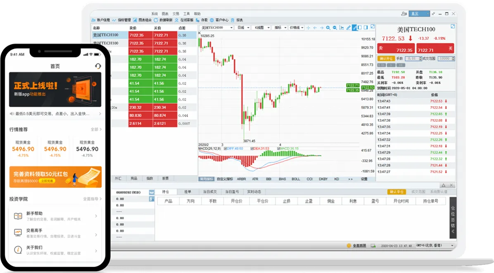Viewport: 494px width, 273px height.
Task: Click the headset support icon in mobile app
Action: click(98, 66)
